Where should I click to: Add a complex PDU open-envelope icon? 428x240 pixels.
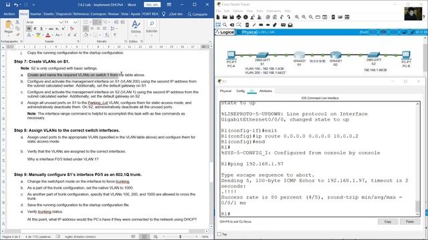coord(290,25)
